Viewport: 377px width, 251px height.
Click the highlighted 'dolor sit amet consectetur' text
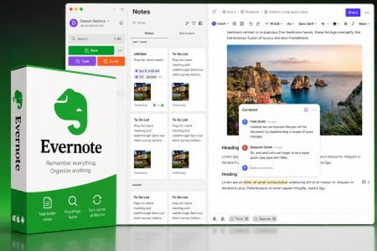tap(266, 182)
